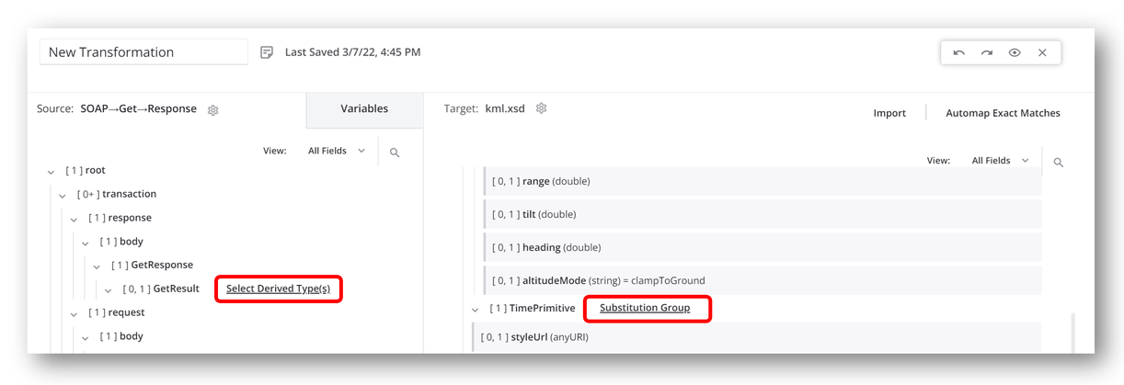Click the undo arrow icon
Screen dimensions: 1124x385
tap(958, 53)
